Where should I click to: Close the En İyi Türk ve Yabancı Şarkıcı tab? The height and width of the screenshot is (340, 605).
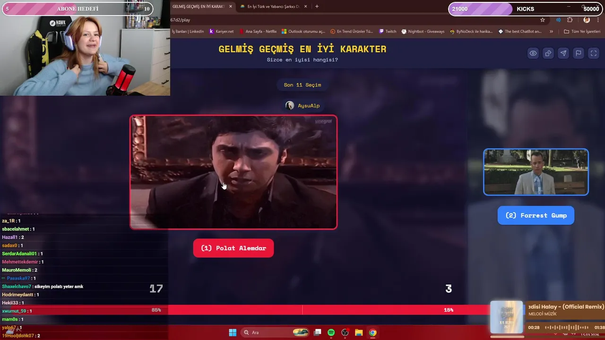tap(306, 7)
